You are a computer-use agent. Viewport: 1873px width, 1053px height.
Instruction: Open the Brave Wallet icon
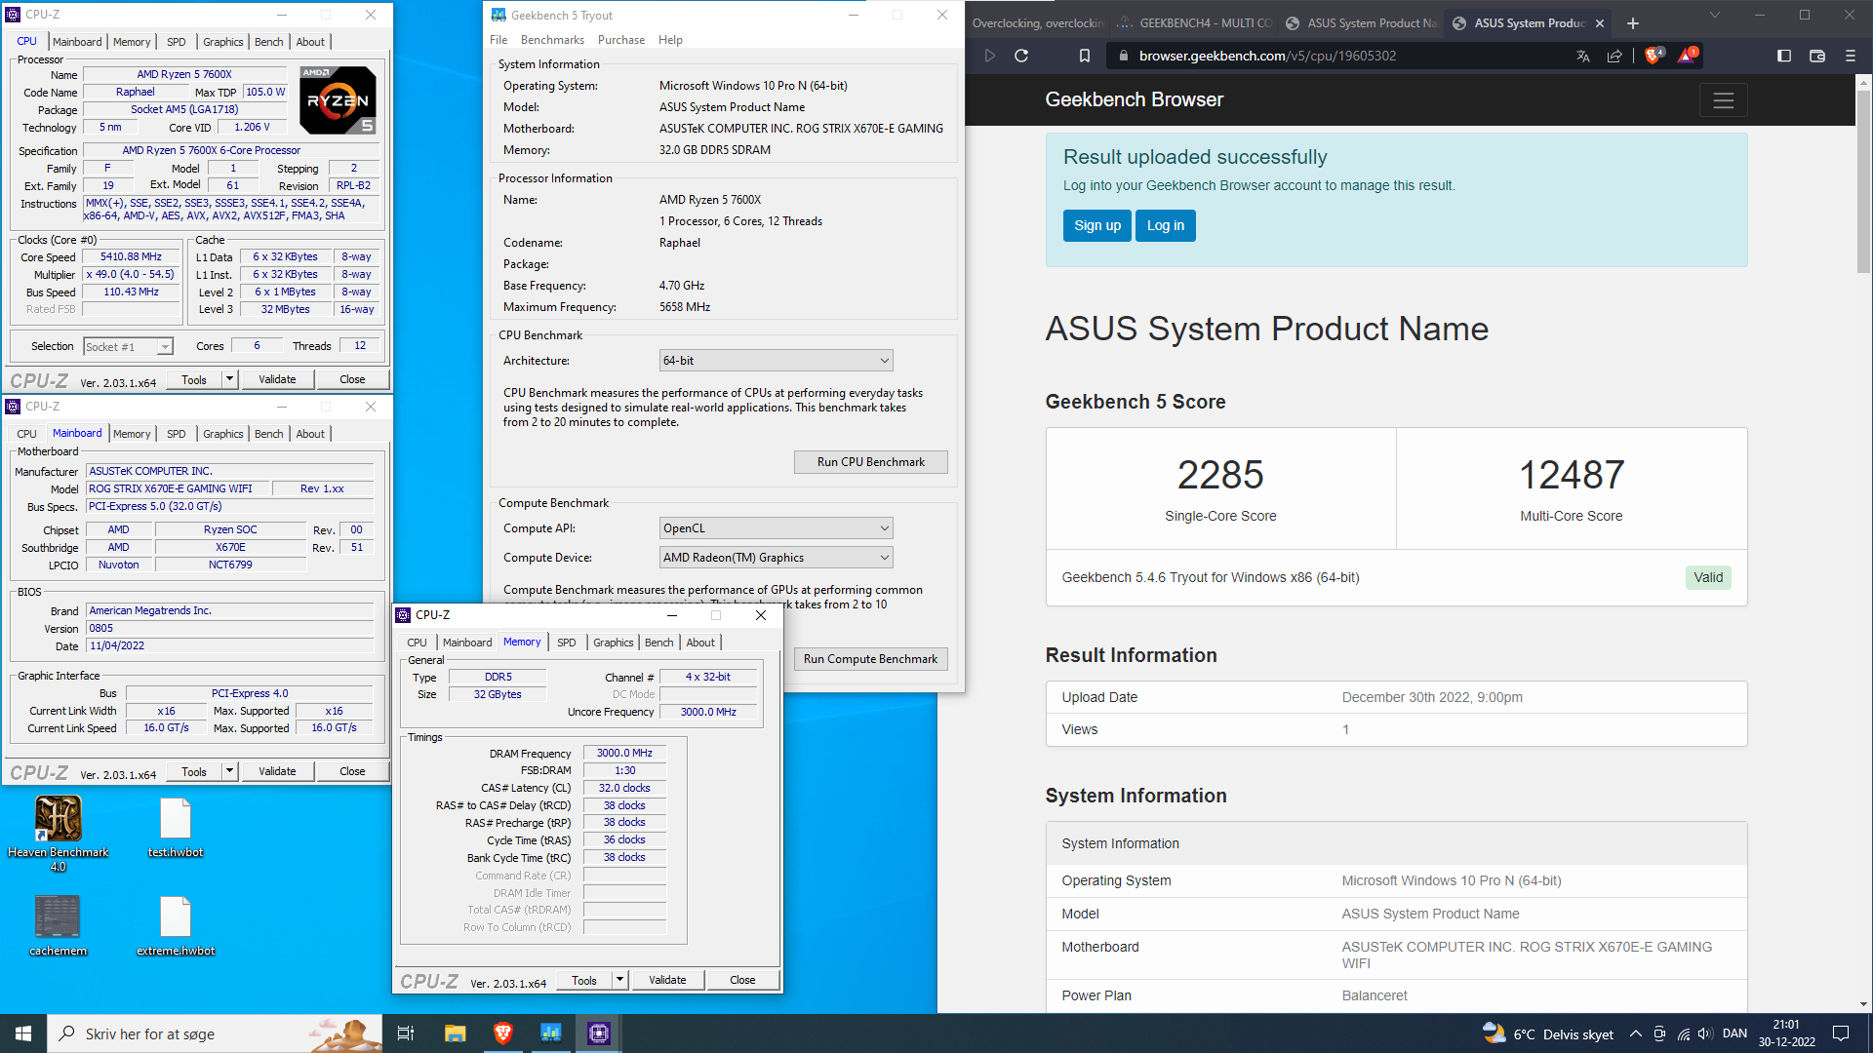pos(1817,56)
